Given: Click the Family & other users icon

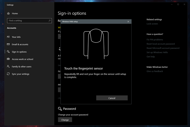Looking at the screenshot, I should [x=8, y=67].
